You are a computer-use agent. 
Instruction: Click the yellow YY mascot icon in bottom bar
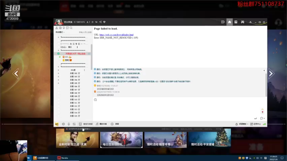(57, 124)
